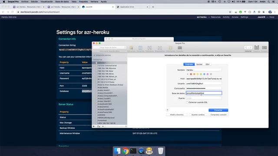Click the Puerto input field

pyautogui.click(x=204, y=98)
